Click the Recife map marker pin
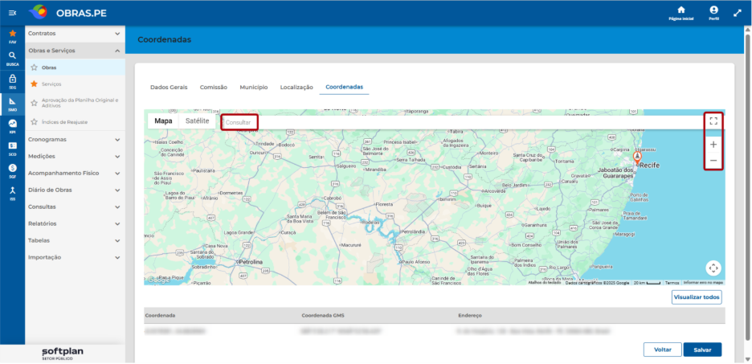 (x=637, y=157)
